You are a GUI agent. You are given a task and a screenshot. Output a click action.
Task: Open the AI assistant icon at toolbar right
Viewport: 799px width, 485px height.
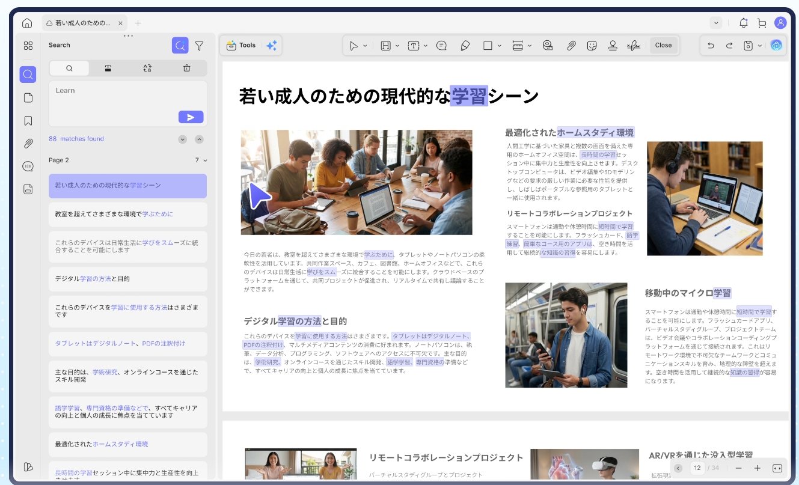tap(777, 45)
